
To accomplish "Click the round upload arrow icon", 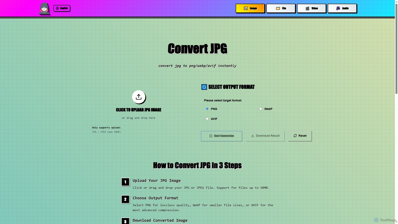I will (x=139, y=97).
